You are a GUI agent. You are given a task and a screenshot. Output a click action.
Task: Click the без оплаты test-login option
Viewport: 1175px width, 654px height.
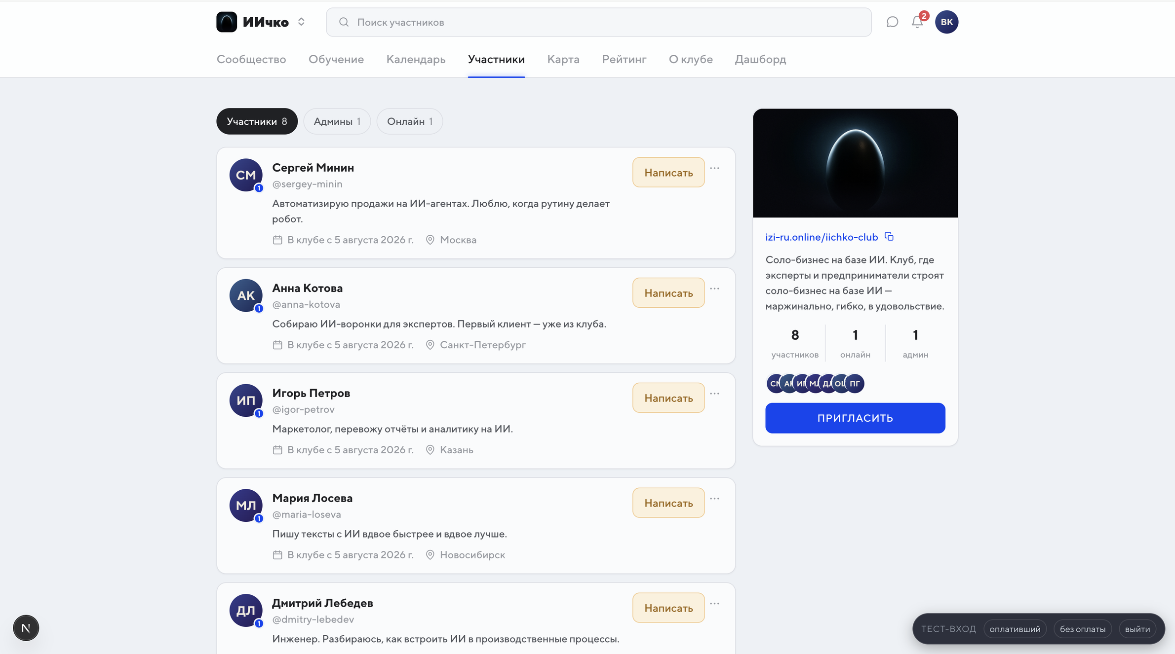click(1083, 629)
